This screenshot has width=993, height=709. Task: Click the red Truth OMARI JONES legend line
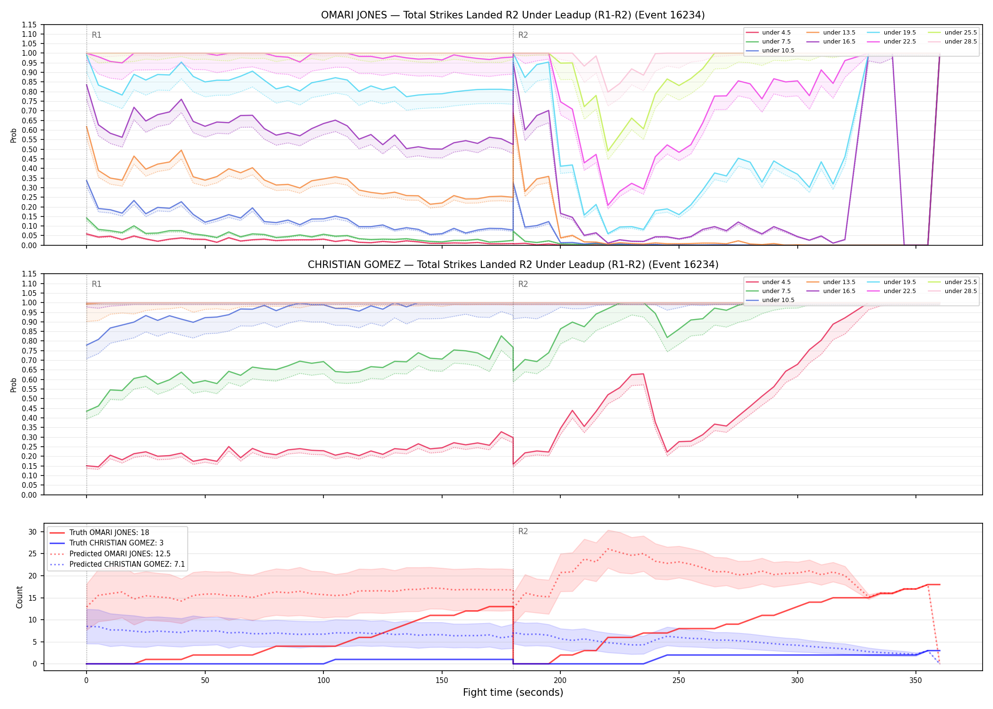click(57, 533)
